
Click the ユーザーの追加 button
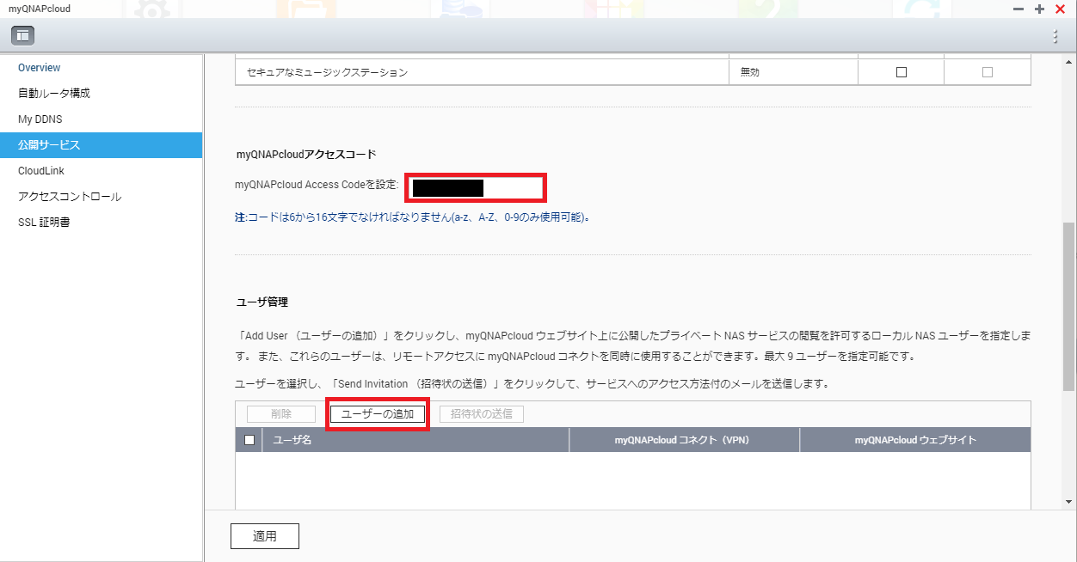[x=378, y=414]
